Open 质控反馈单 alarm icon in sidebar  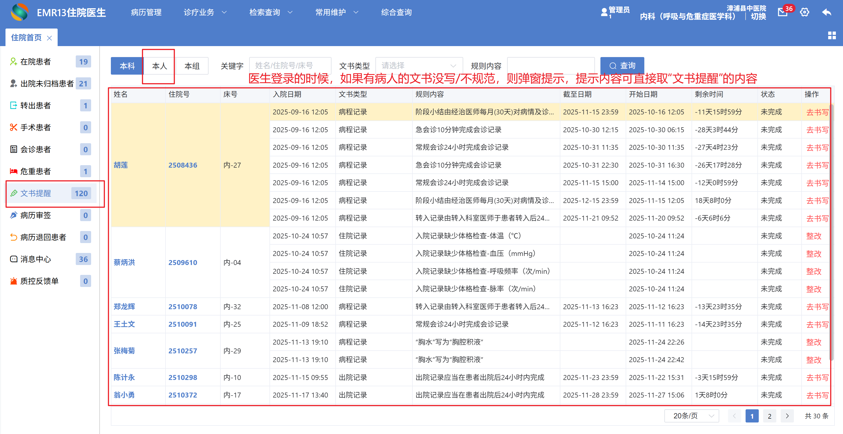pyautogui.click(x=13, y=281)
